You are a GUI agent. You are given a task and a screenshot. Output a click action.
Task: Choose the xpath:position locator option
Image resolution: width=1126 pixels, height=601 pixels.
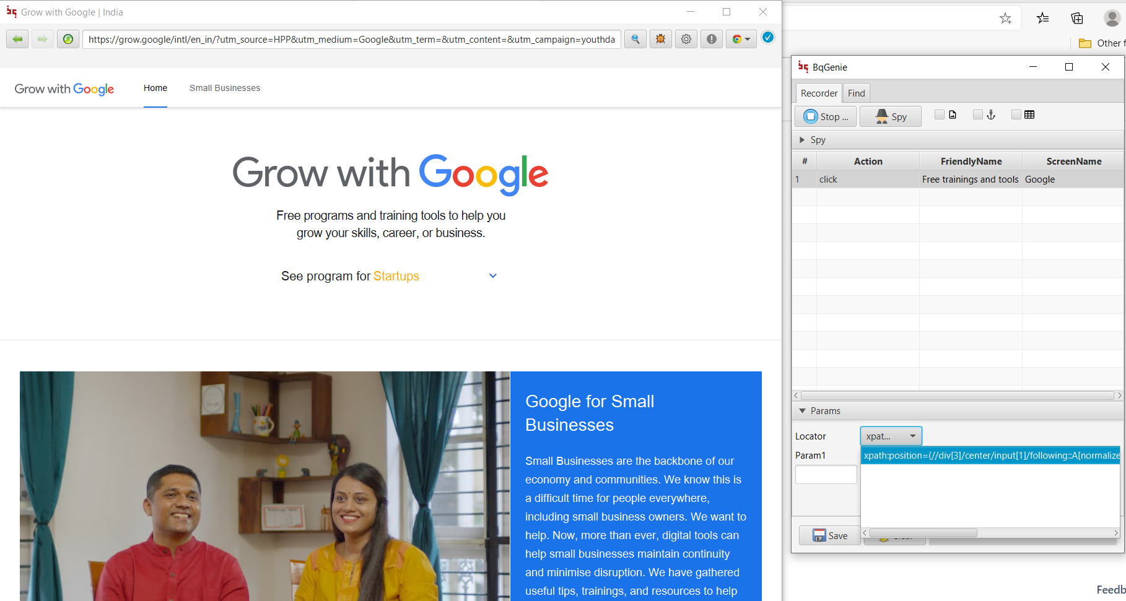990,456
